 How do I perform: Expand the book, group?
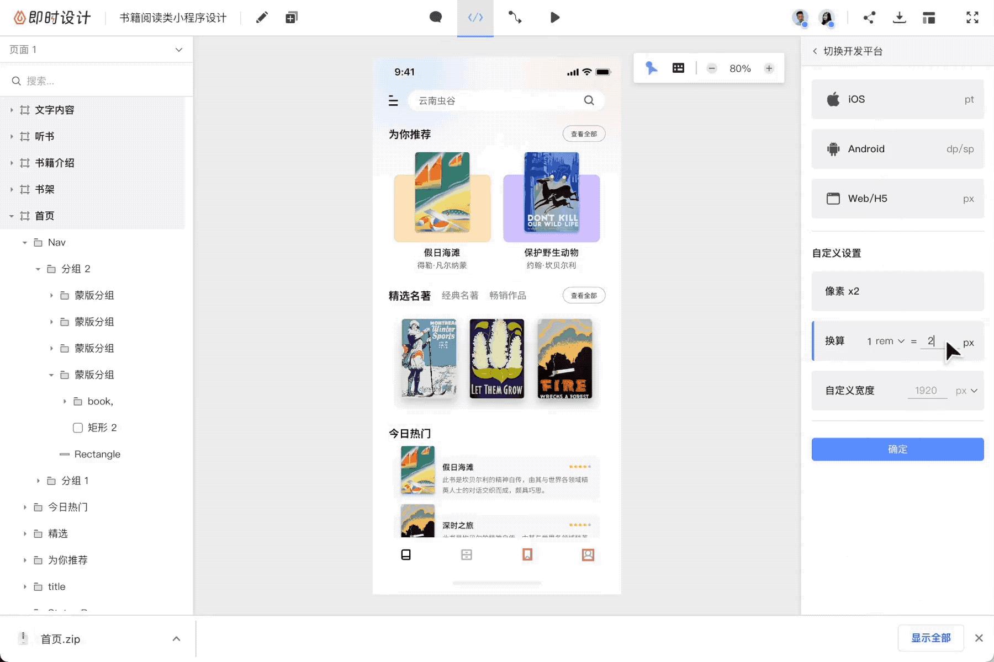pos(64,401)
